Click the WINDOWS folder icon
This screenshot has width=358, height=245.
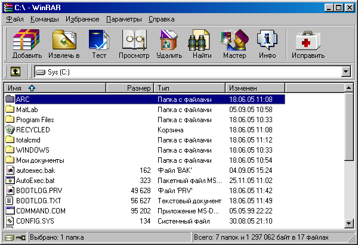10,150
